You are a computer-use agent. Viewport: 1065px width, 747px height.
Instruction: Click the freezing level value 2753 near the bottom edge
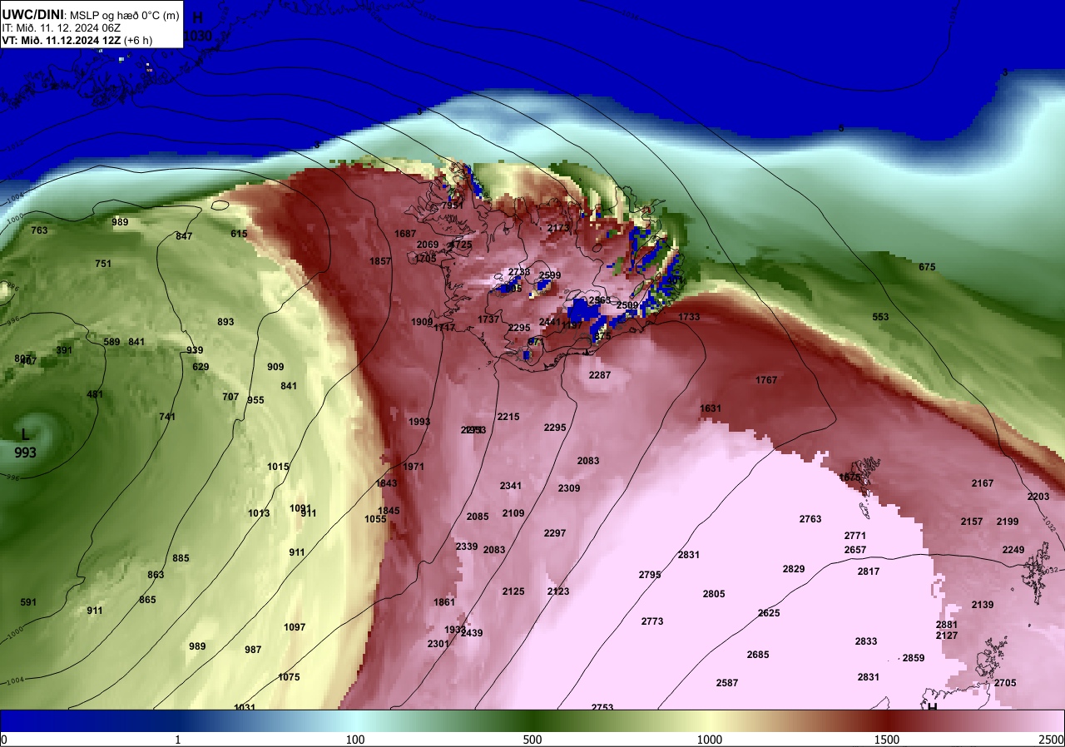coord(602,708)
